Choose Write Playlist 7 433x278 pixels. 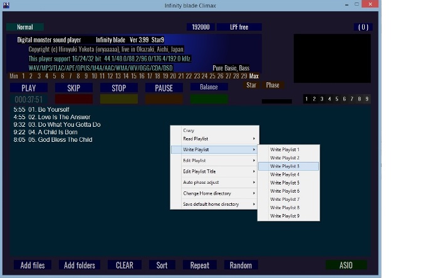click(x=289, y=200)
